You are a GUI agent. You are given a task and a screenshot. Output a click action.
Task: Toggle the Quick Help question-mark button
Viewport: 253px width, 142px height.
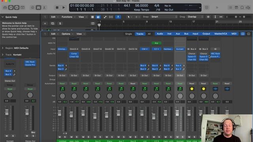pyautogui.click(x=17, y=7)
